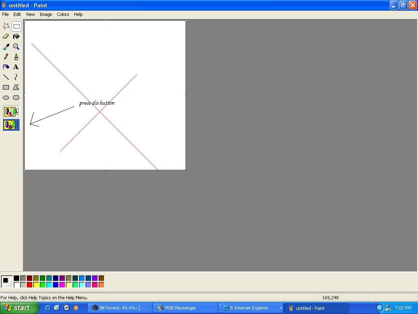418x314 pixels.
Task: Open the Help menu
Action: [x=78, y=14]
